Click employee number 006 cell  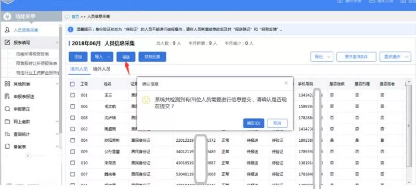(84, 106)
